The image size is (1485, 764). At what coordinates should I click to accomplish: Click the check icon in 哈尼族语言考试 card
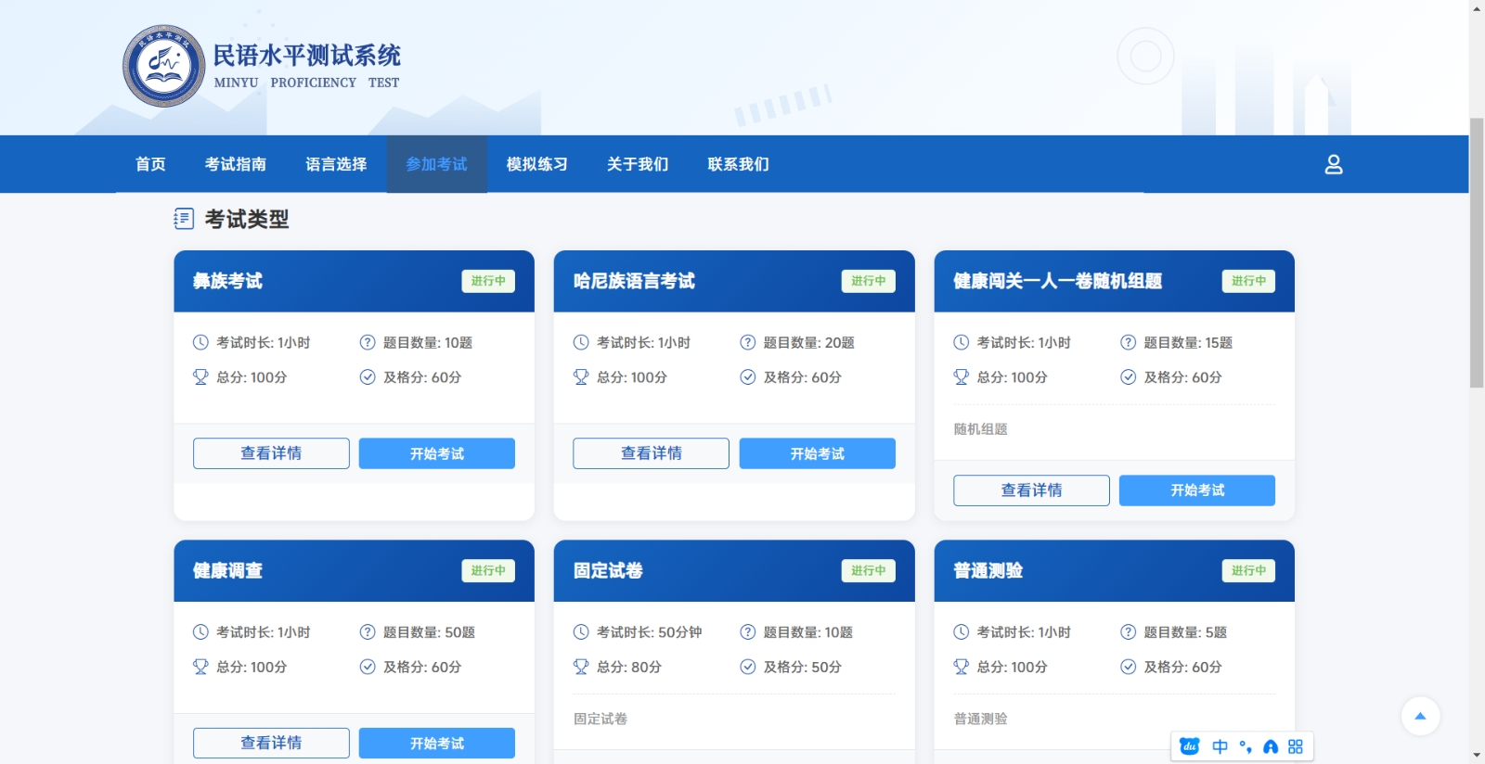[748, 376]
